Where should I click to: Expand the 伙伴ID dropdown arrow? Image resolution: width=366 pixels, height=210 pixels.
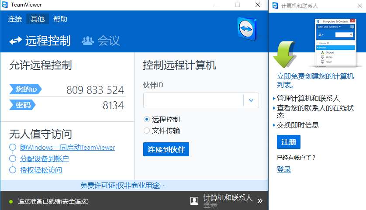tap(251, 100)
